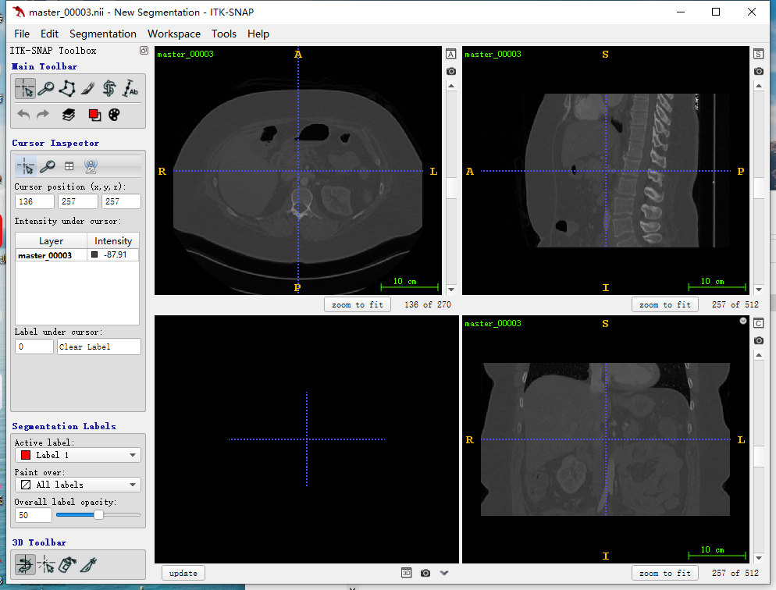Take a snapshot of the coronal view
This screenshot has width=776, height=590.
click(759, 341)
